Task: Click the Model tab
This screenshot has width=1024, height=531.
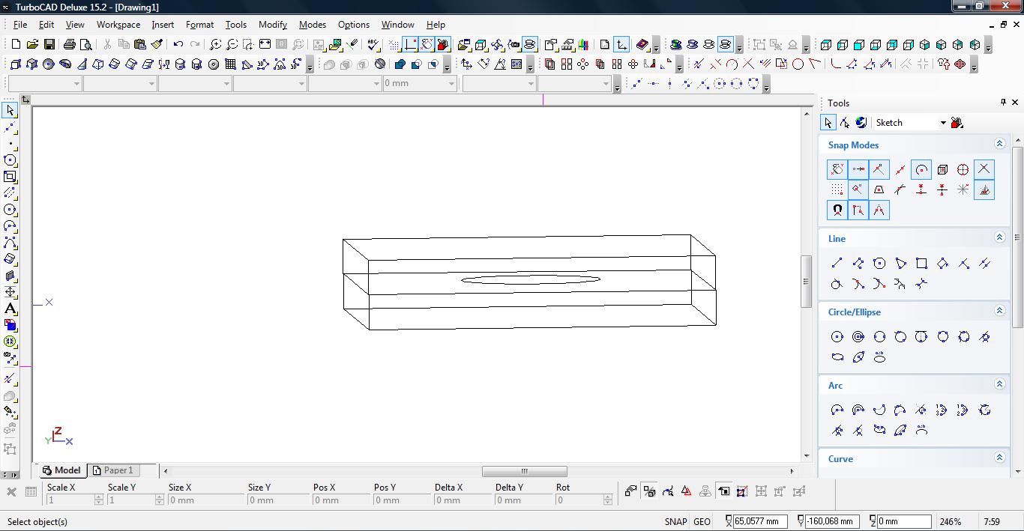Action: 61,470
